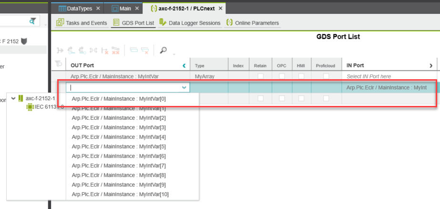
Task: Click the DataTypes tab table icon
Action: (x=62, y=9)
